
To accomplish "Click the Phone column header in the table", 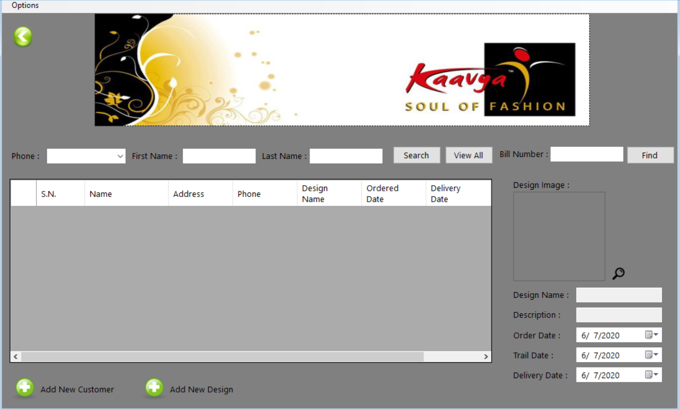I will [265, 193].
